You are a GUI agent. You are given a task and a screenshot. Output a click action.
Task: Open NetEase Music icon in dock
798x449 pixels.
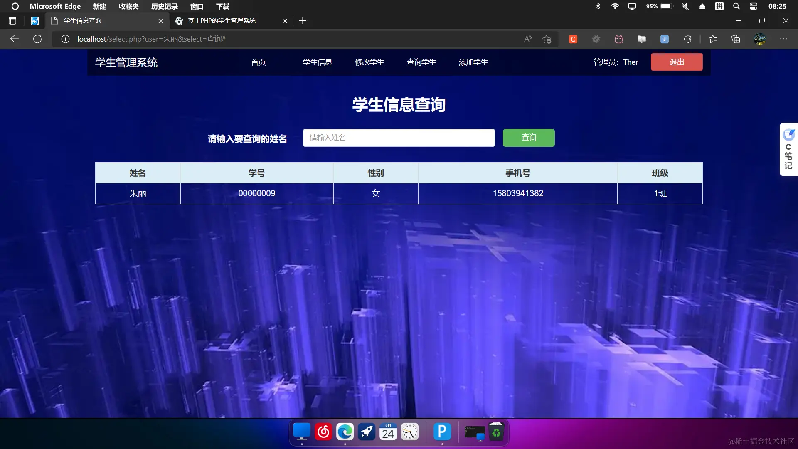[x=323, y=432]
